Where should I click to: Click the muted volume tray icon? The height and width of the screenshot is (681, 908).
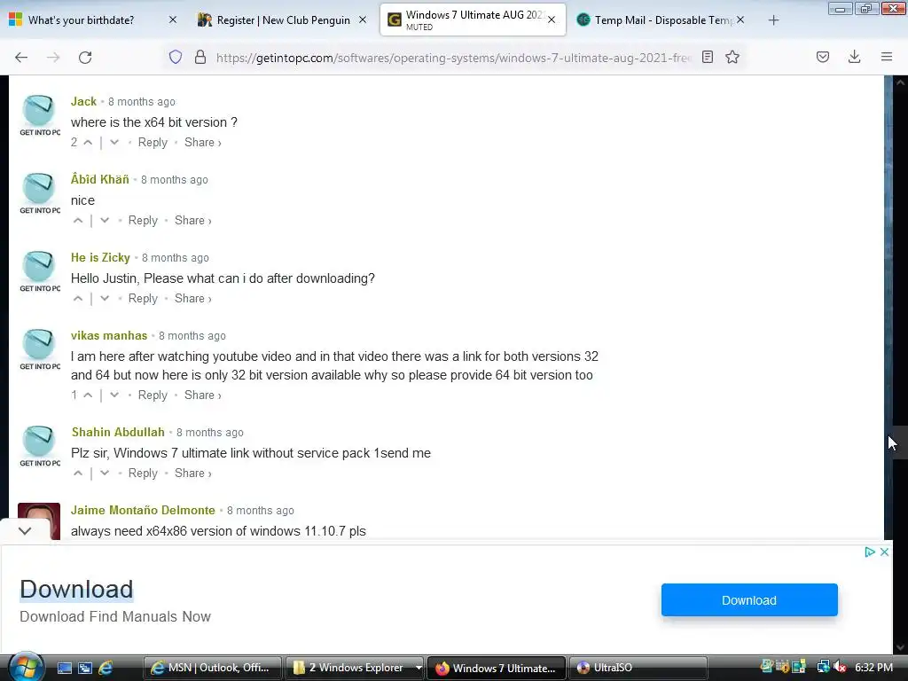[840, 668]
